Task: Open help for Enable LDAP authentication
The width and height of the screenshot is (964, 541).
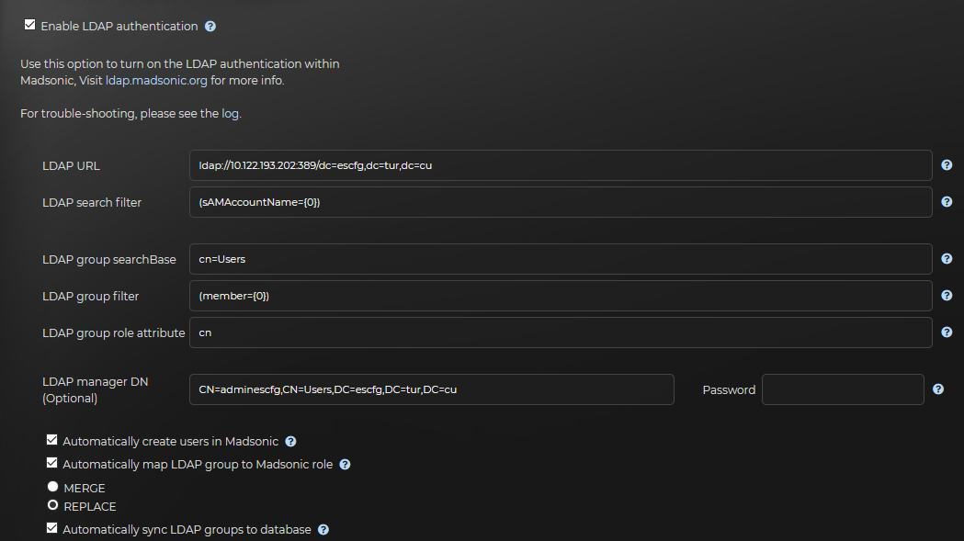Action: point(210,27)
